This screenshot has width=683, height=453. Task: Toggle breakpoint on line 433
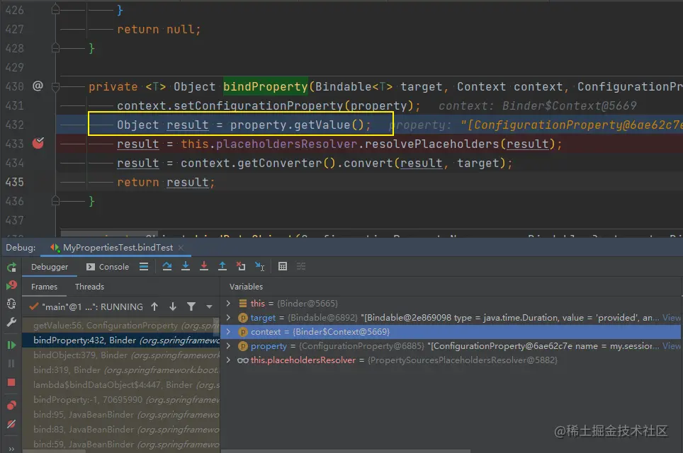38,143
